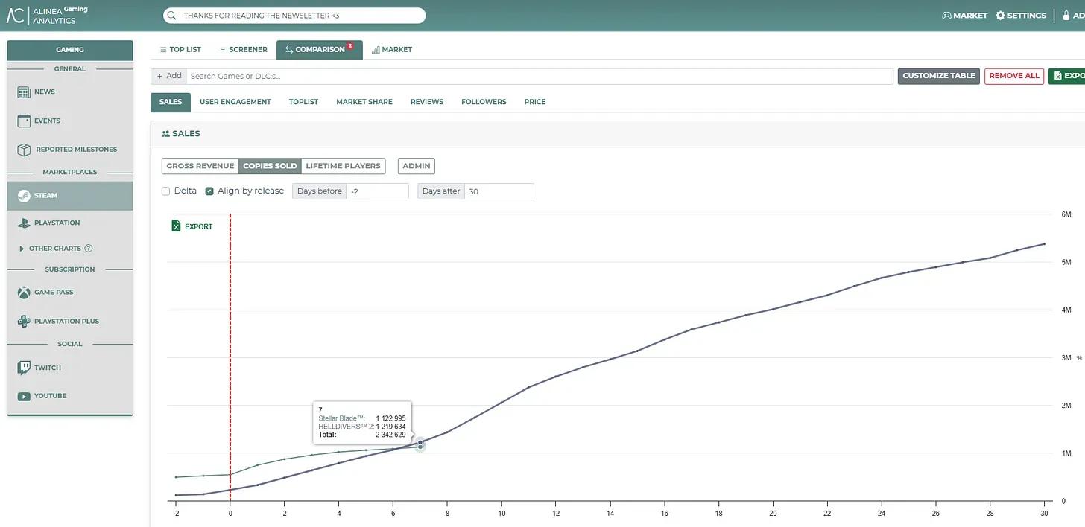The image size is (1085, 527).
Task: Open the Settings menu in header
Action: click(x=1021, y=16)
